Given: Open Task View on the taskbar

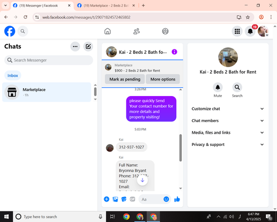Looking at the screenshot, I should pyautogui.click(x=112, y=216).
